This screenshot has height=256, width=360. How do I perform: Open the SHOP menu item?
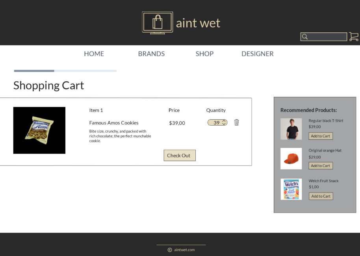204,54
